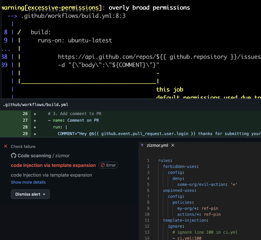Click line number 26 in the diff
261x240 pixels.
click(25, 114)
